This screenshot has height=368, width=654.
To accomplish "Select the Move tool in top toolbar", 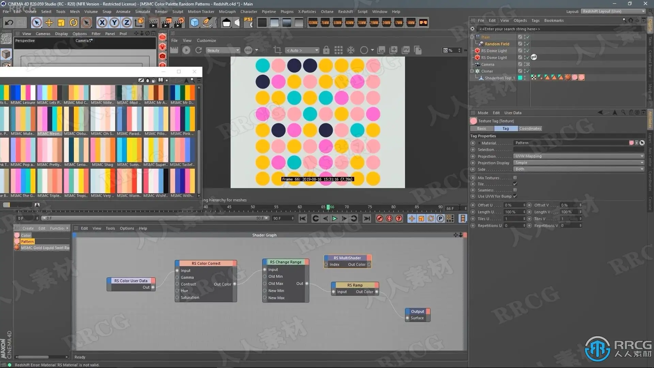I will (49, 23).
